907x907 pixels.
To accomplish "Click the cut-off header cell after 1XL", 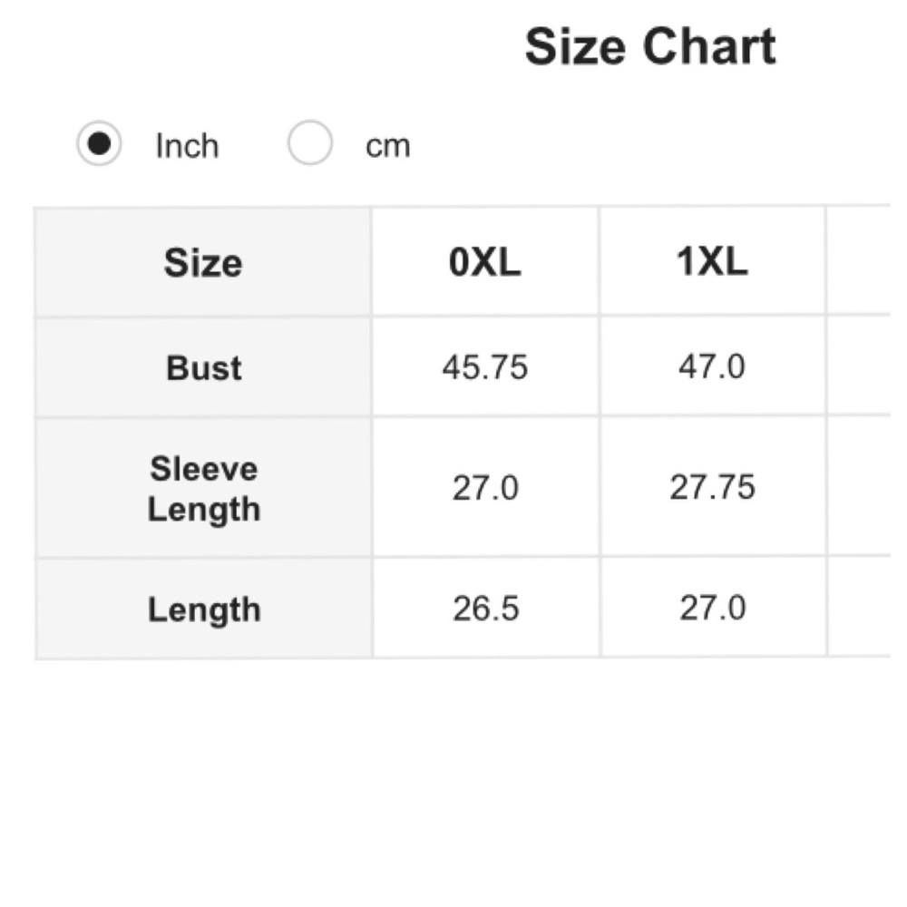I will click(x=858, y=263).
